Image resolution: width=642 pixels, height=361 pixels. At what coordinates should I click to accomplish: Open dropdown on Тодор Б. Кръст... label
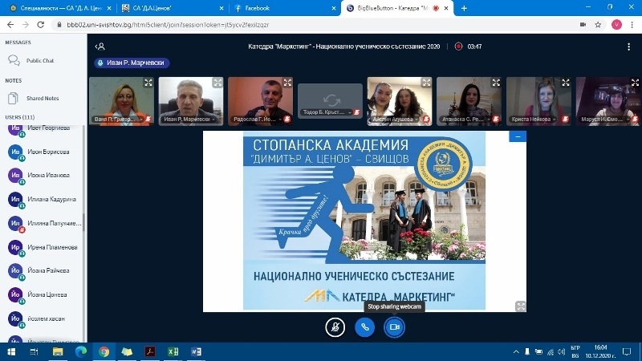[350, 112]
